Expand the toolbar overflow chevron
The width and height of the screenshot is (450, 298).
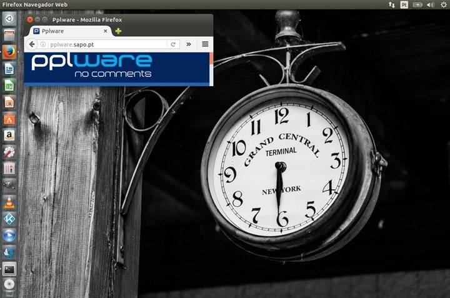click(x=189, y=44)
